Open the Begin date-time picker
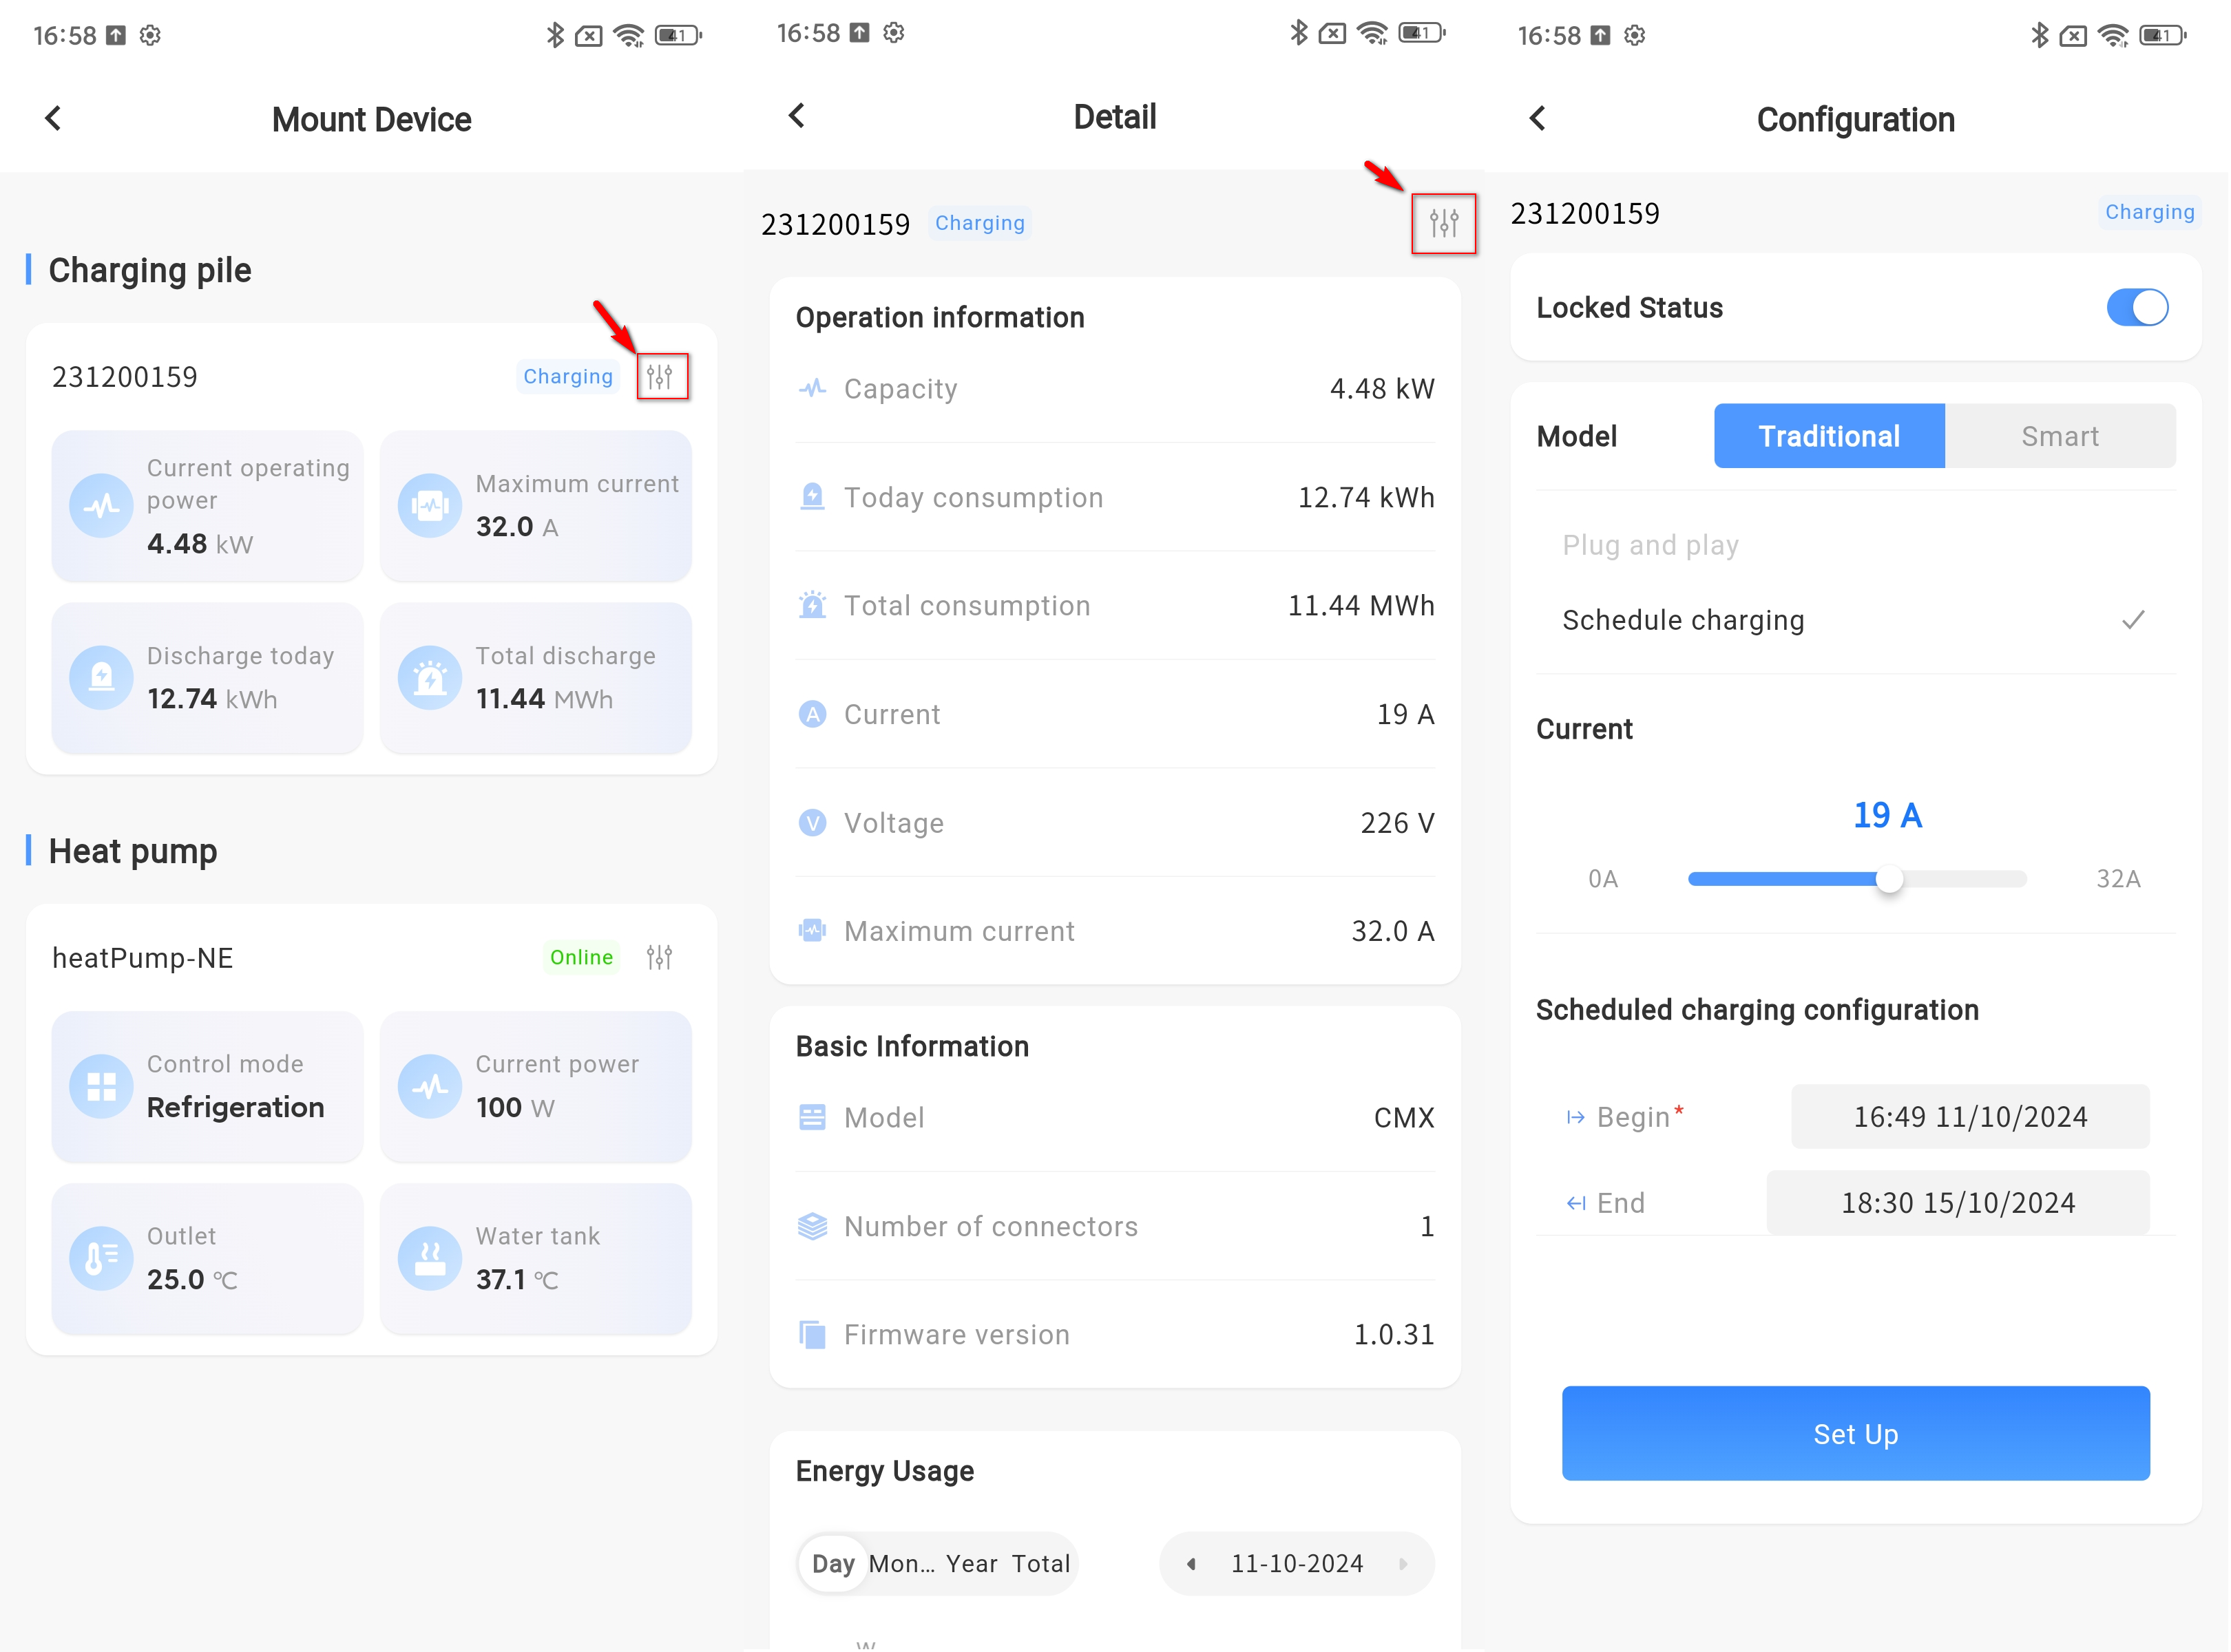 [x=1971, y=1117]
